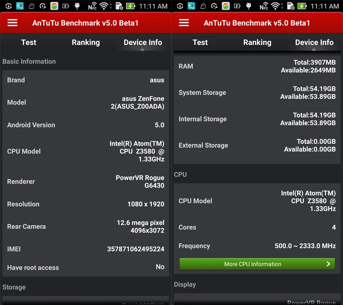The height and width of the screenshot is (305, 343).
Task: Select Cores 4 row
Action: pyautogui.click(x=257, y=227)
